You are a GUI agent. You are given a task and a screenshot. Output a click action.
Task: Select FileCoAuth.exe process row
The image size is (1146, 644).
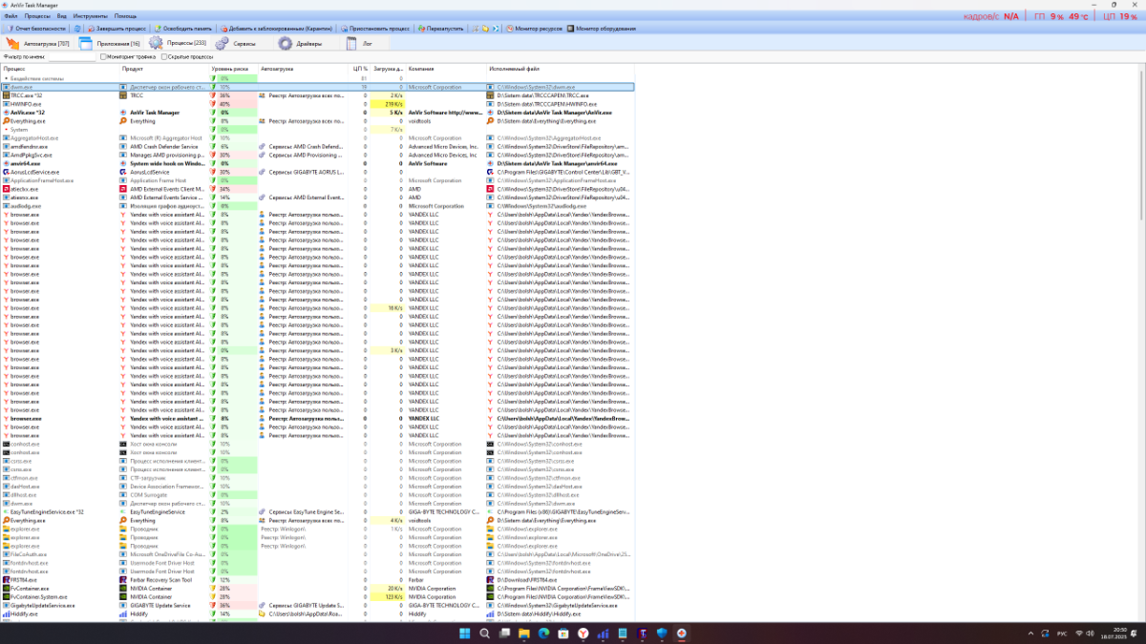pos(317,554)
